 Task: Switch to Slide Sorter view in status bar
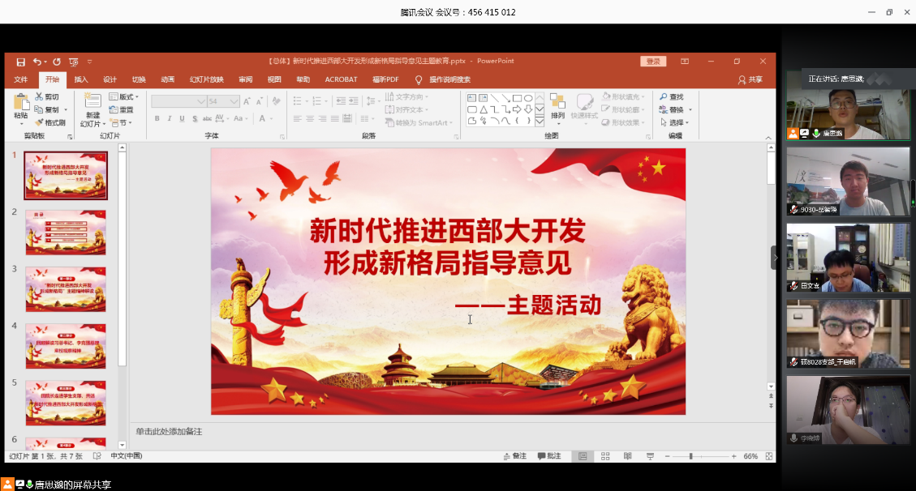coord(605,456)
